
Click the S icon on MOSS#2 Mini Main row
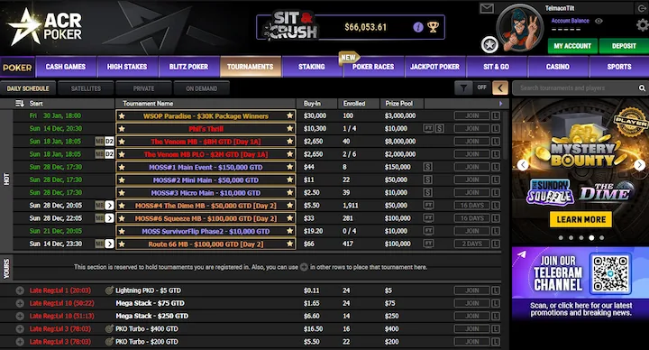pyautogui.click(x=428, y=180)
